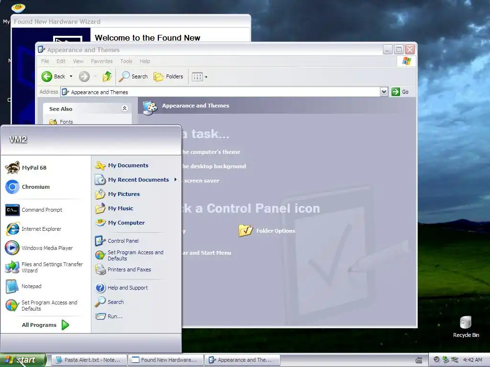
Task: Switch to Found New Hardware taskbar button
Action: (x=166, y=360)
